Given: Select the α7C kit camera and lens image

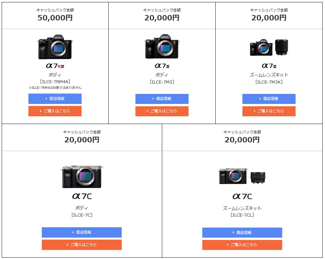Looking at the screenshot, I should [x=242, y=176].
